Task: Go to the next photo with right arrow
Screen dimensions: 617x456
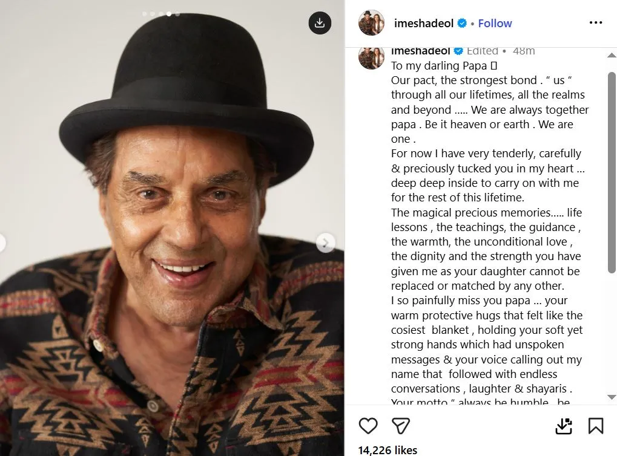Action: (326, 243)
